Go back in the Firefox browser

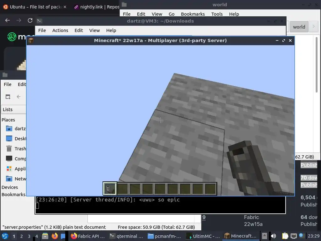pyautogui.click(x=8, y=20)
